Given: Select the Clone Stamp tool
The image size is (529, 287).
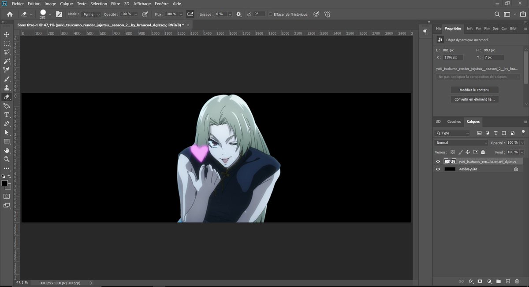Looking at the screenshot, I should (x=7, y=88).
